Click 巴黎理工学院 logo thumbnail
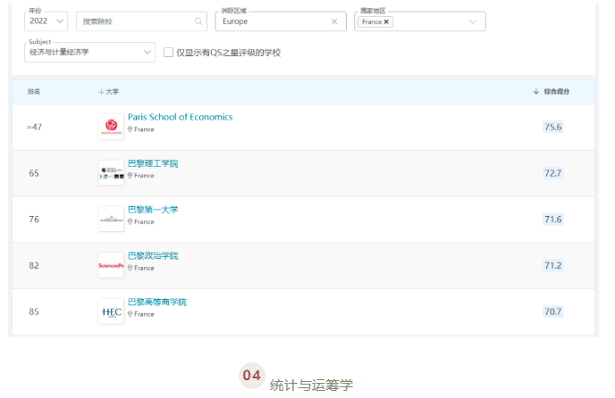The image size is (615, 398). [x=112, y=173]
